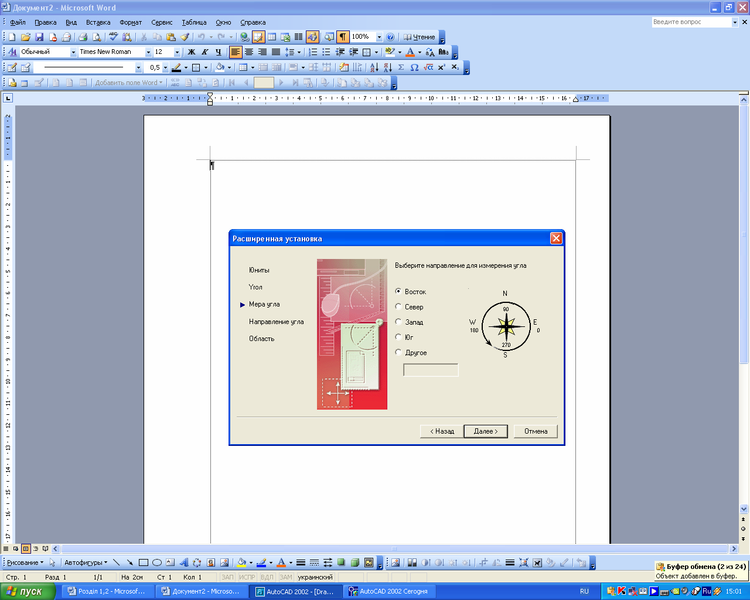Viewport: 750px width, 600px height.
Task: Insert an Excel worksheet icon
Action: (x=285, y=37)
